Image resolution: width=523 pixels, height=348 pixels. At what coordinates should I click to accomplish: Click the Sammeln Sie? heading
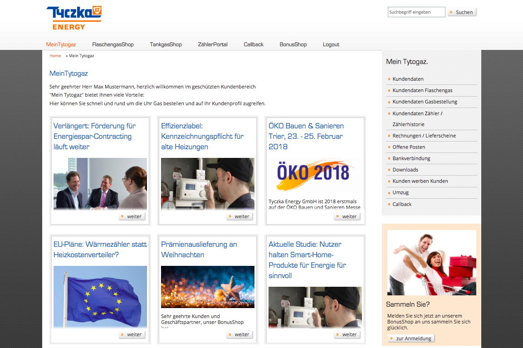tap(408, 304)
